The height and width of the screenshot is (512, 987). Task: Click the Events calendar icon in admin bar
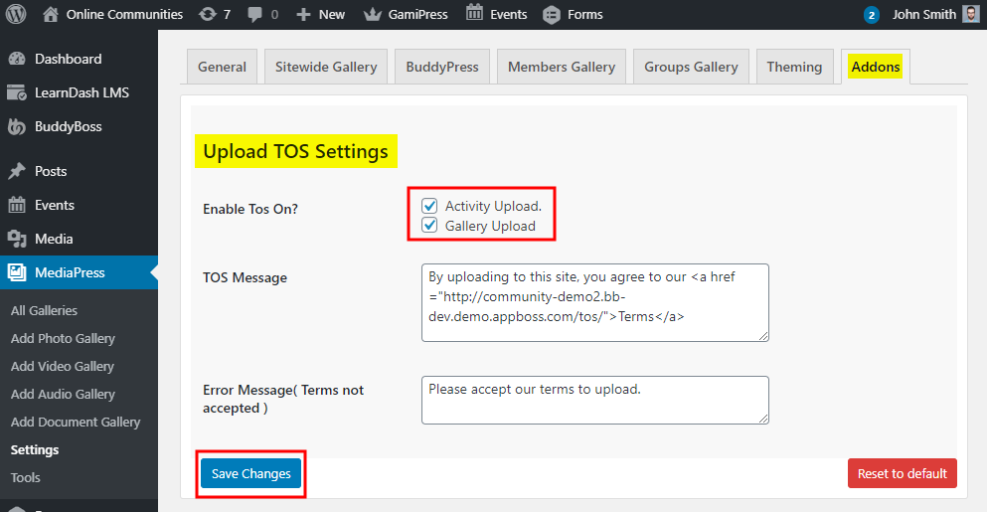pos(475,13)
